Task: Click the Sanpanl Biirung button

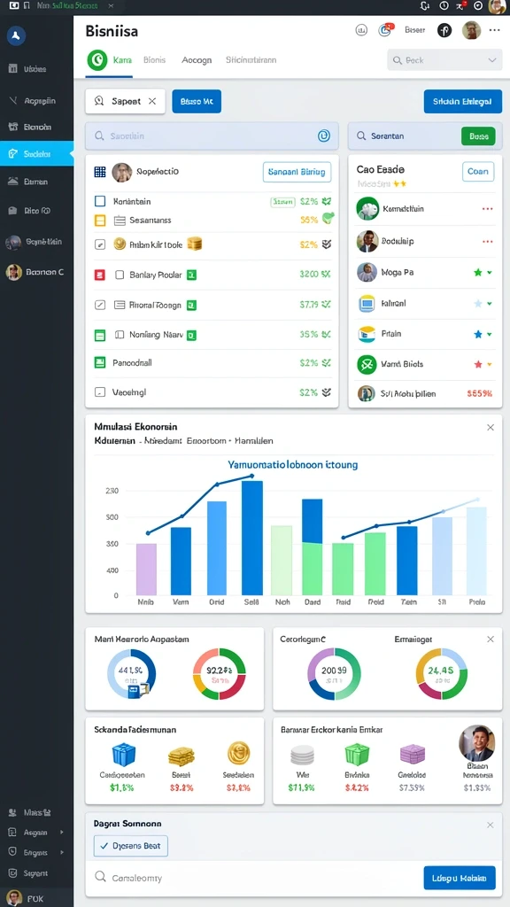Action: 297,172
